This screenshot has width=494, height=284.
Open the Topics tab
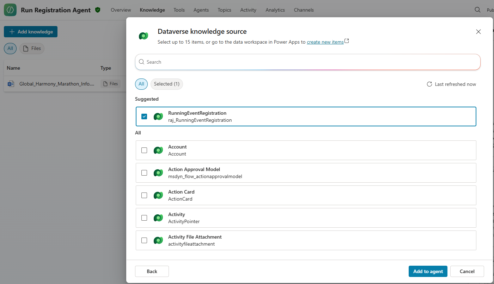point(224,10)
